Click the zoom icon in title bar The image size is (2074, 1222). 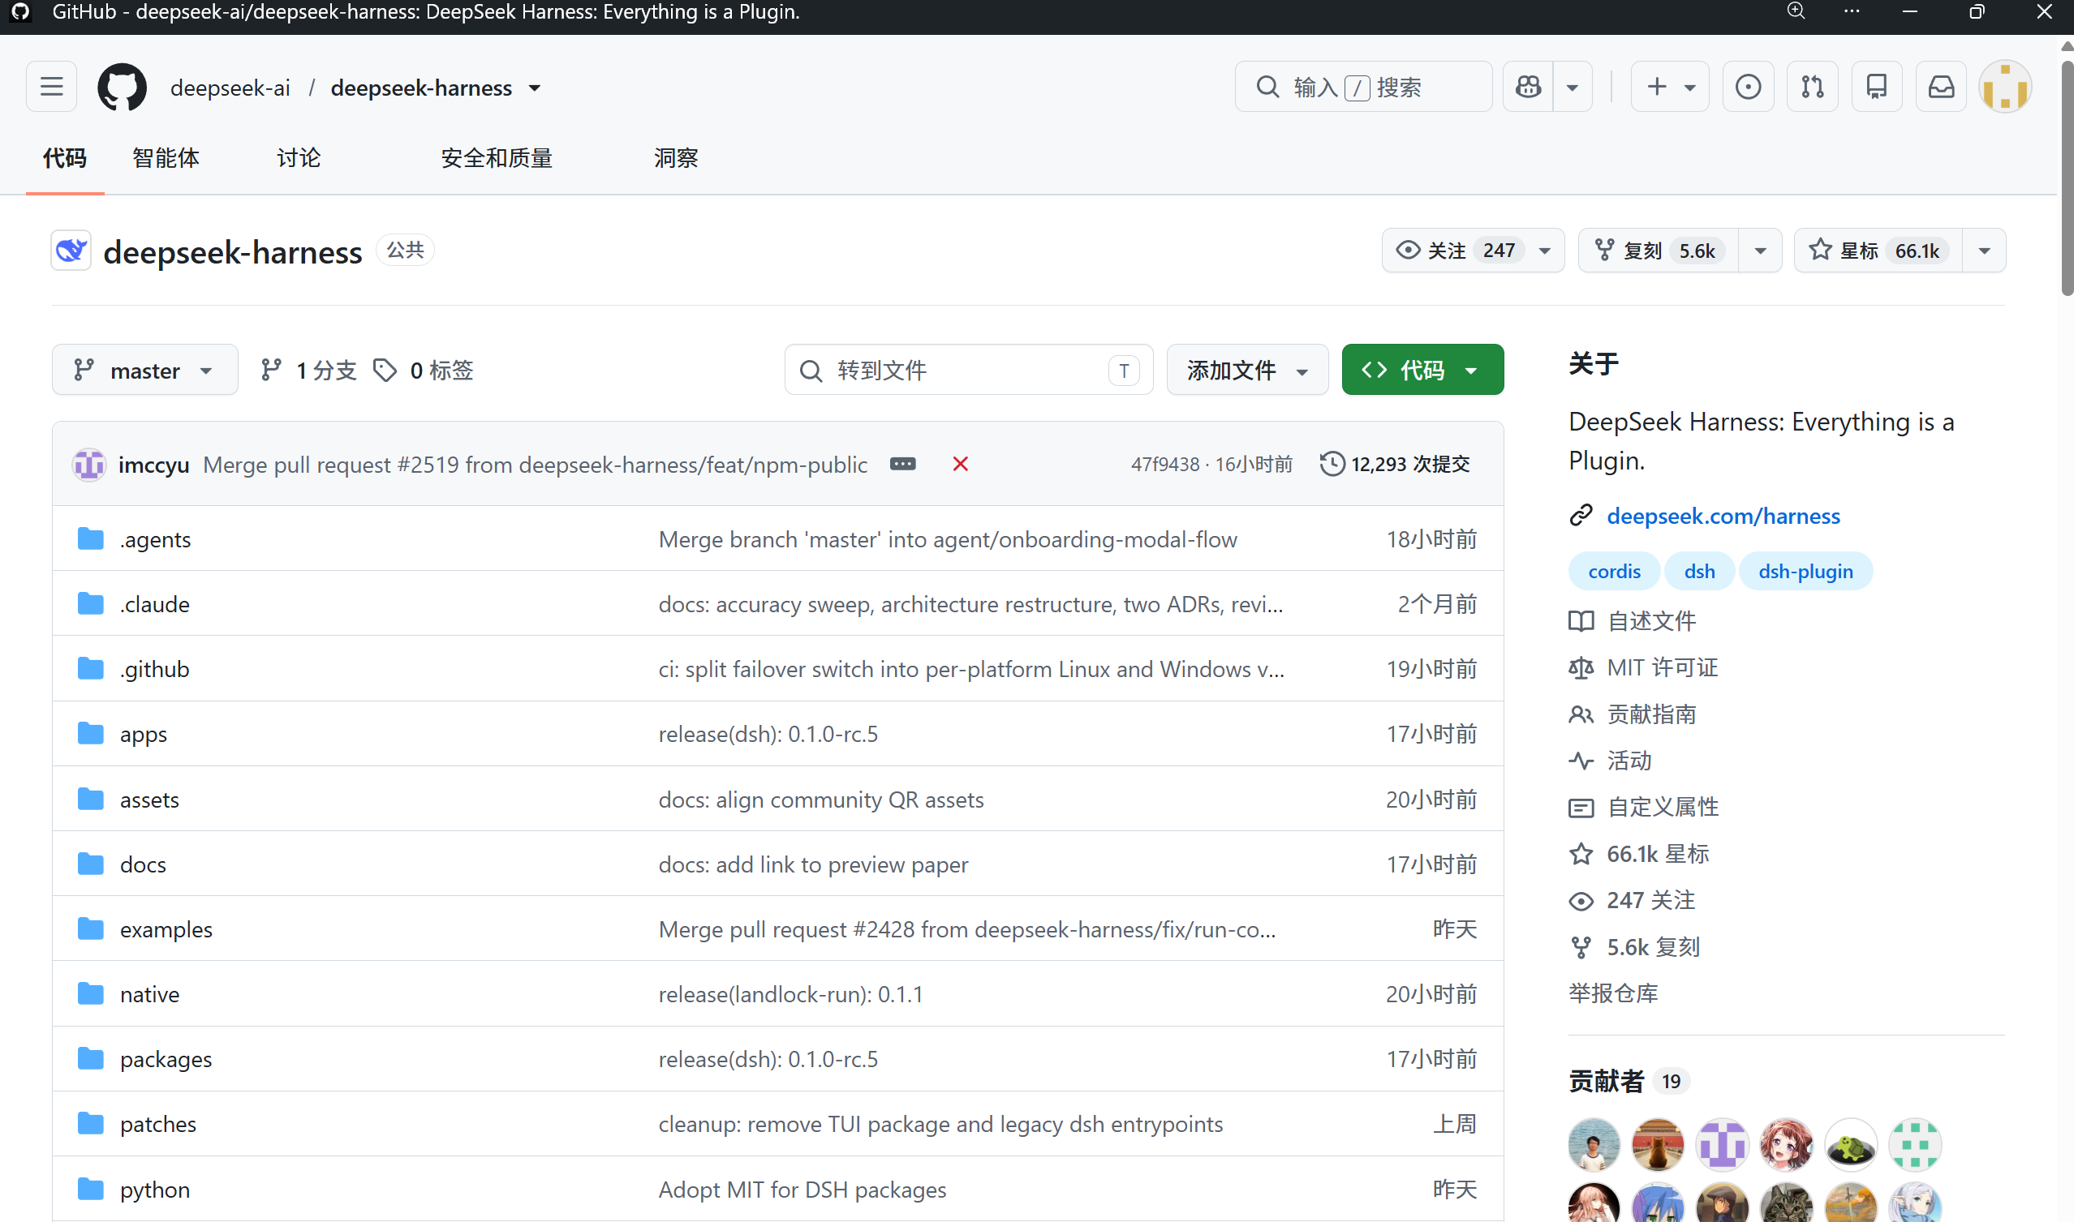tap(1796, 11)
